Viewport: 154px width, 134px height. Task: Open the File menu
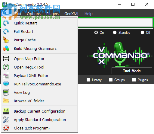coord(7,14)
